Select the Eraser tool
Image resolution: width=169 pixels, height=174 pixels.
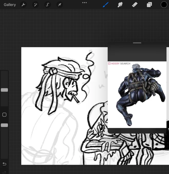tap(135, 5)
